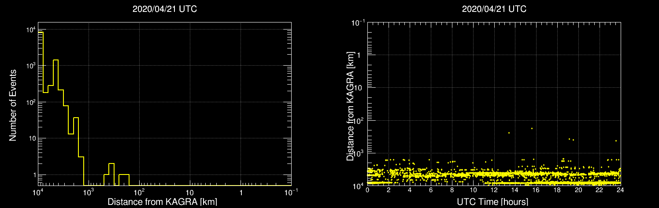
Task: Click the scatter plot y-axis tick 10^4
Action: [x=359, y=186]
